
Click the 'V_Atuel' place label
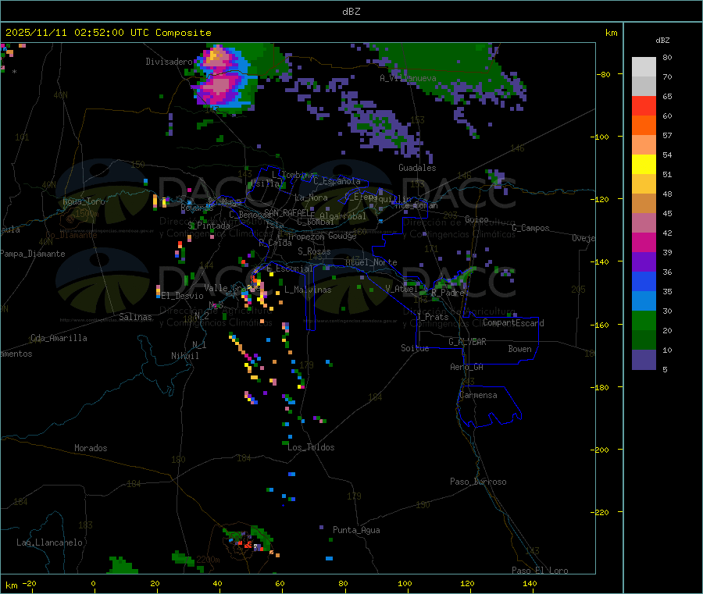[401, 289]
